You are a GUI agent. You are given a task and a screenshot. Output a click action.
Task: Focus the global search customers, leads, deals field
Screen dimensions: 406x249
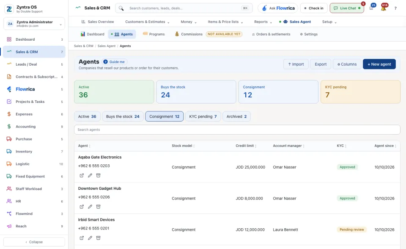click(184, 8)
